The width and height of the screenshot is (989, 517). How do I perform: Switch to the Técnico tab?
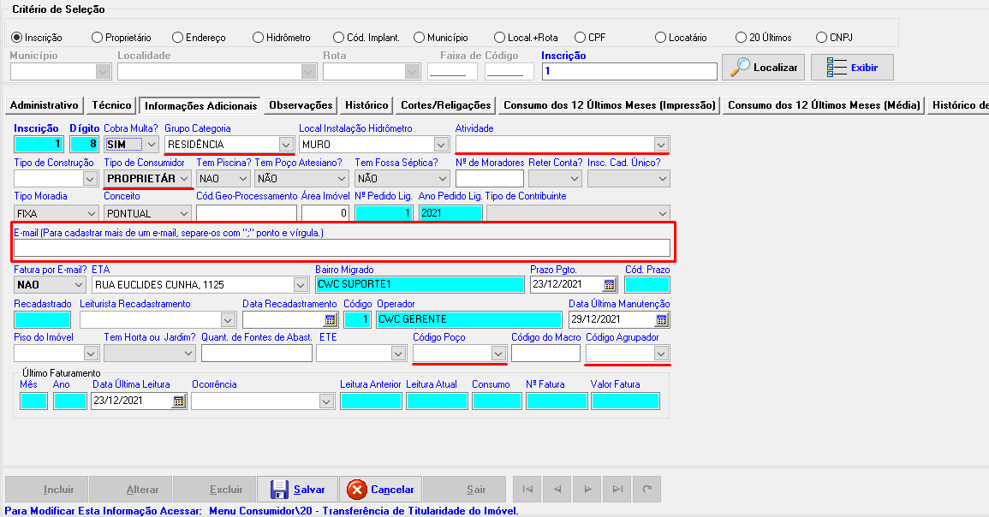tap(111, 105)
